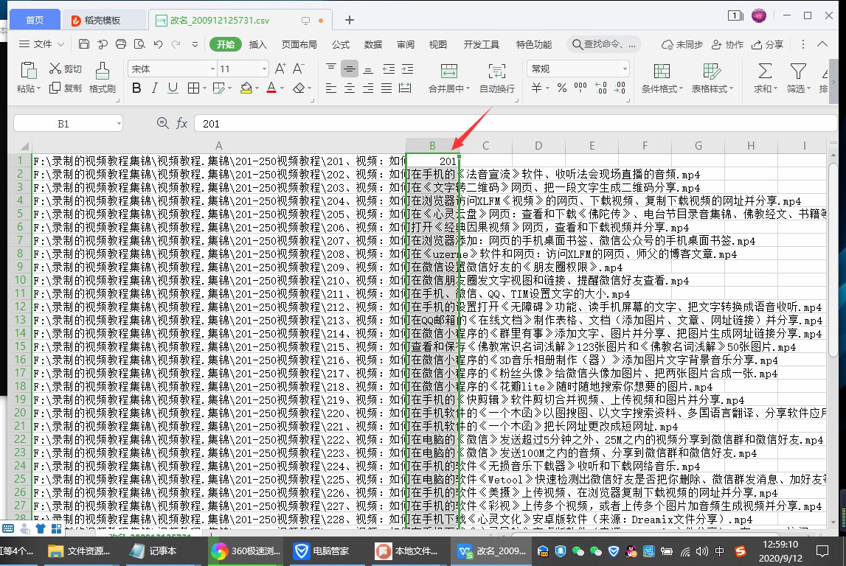Switch to the 插入 ribbon tab
846x566 pixels.
[x=258, y=44]
